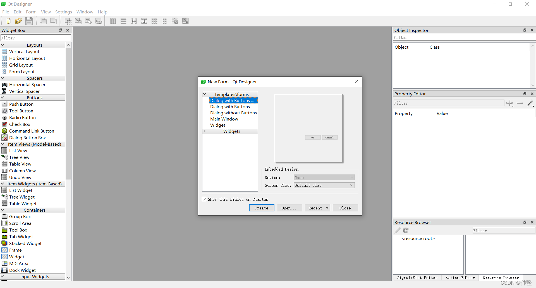536x288 pixels.
Task: Click the Lay Out in Grid icon
Action: pyautogui.click(x=154, y=21)
